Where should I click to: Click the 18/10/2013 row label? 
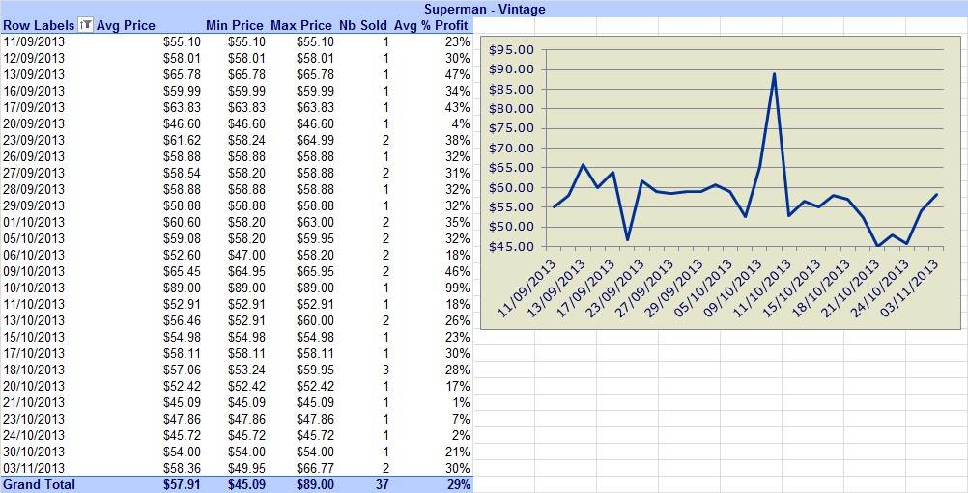(x=34, y=370)
